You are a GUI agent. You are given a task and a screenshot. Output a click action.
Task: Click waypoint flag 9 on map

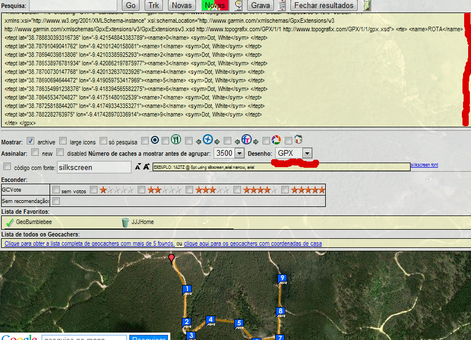[x=282, y=279]
